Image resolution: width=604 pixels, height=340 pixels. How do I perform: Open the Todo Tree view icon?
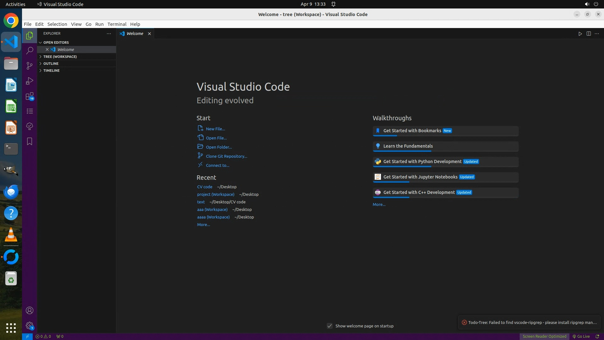(x=30, y=126)
